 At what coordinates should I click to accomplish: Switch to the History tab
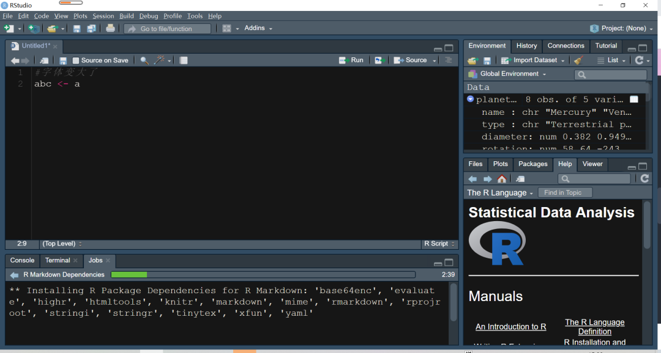click(526, 46)
